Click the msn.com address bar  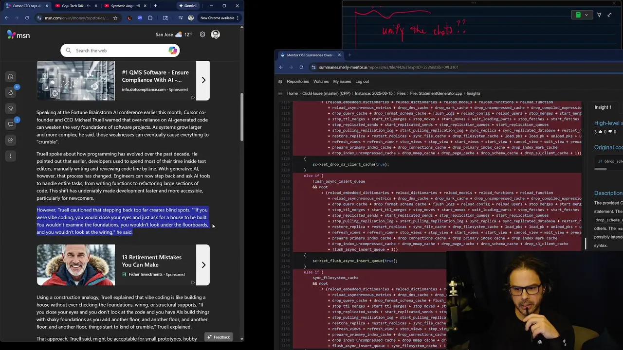click(77, 18)
